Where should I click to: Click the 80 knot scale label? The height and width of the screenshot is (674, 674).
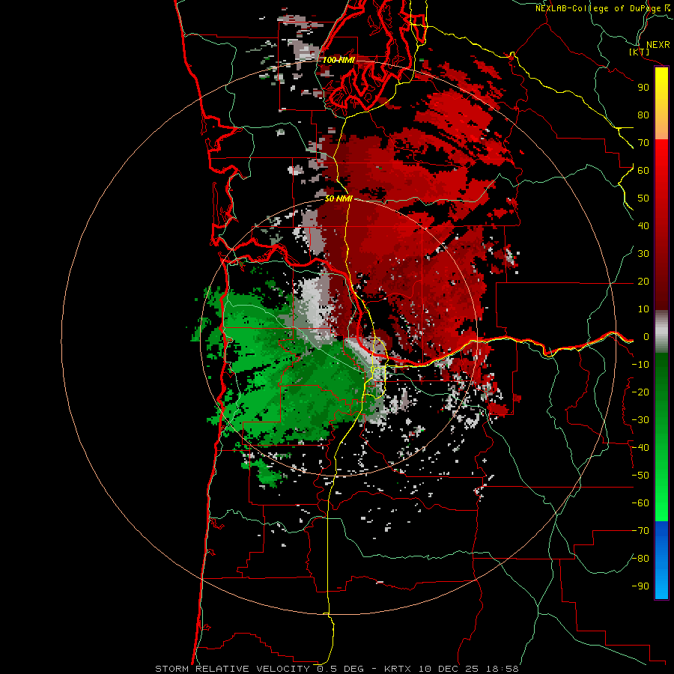click(643, 115)
